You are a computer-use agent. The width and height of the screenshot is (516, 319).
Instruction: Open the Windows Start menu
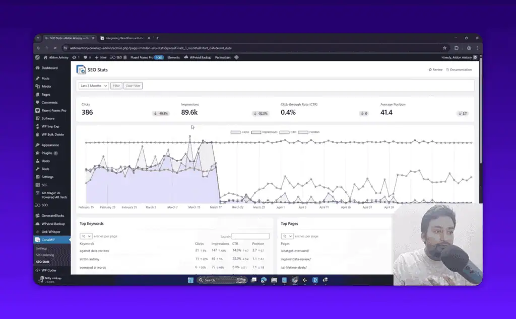[x=190, y=280]
